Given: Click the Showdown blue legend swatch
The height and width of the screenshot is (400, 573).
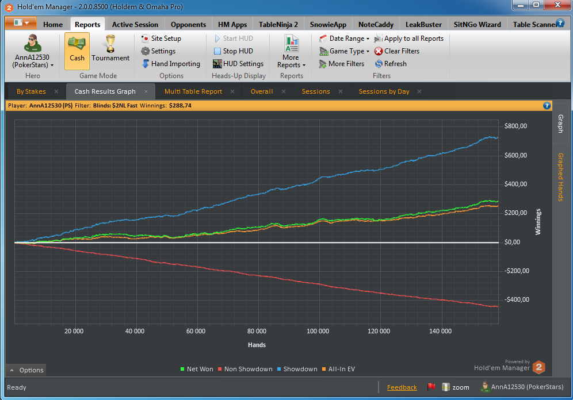Looking at the screenshot, I should click(x=279, y=369).
